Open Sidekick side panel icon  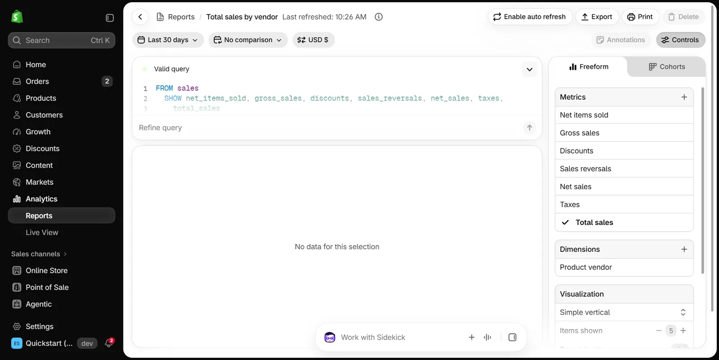512,337
